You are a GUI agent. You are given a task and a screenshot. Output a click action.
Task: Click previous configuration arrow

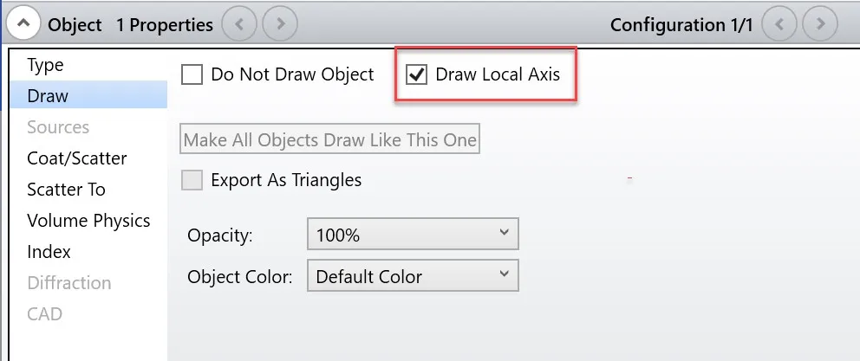click(x=779, y=24)
